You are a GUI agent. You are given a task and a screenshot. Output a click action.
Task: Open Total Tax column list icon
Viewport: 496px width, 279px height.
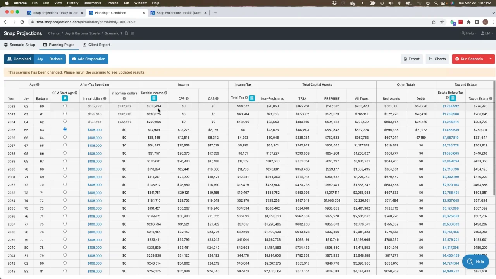click(252, 98)
